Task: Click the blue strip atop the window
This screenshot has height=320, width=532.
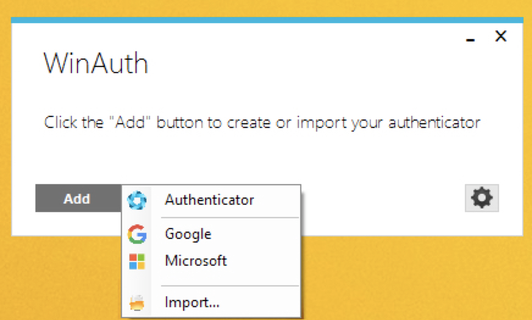Action: pyautogui.click(x=267, y=20)
